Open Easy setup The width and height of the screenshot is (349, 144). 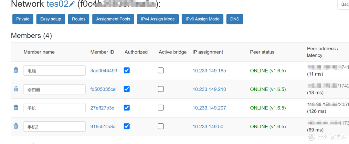pos(51,19)
